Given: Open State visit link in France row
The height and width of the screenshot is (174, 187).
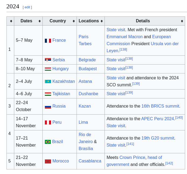Looking at the screenshot, I should pos(116,30).
